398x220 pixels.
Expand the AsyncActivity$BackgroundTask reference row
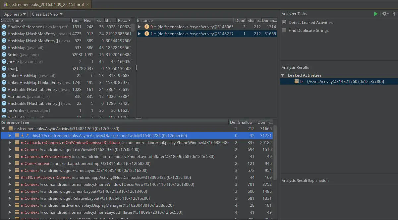point(10,135)
